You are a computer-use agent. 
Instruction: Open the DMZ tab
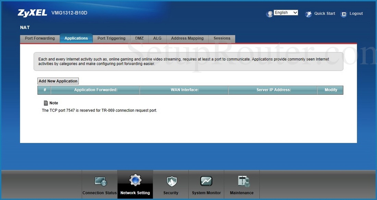pos(139,38)
